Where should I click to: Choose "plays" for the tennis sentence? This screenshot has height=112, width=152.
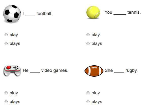coord(88,44)
